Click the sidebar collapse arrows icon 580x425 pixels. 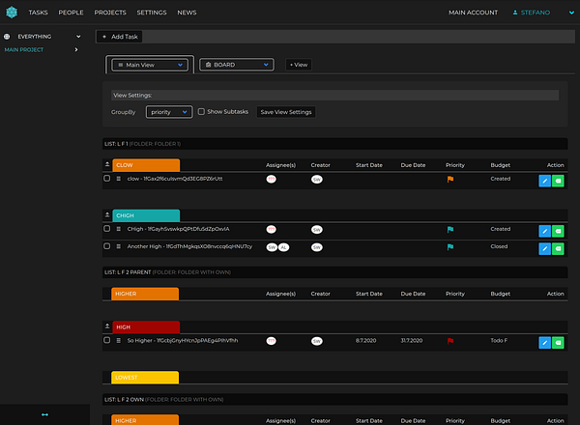pyautogui.click(x=44, y=414)
